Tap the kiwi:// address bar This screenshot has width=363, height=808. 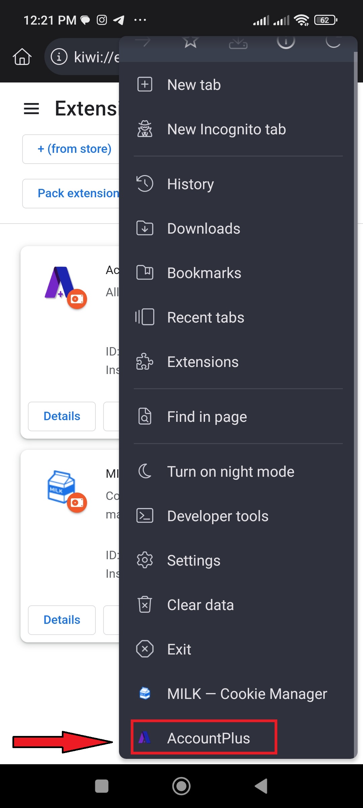click(82, 57)
